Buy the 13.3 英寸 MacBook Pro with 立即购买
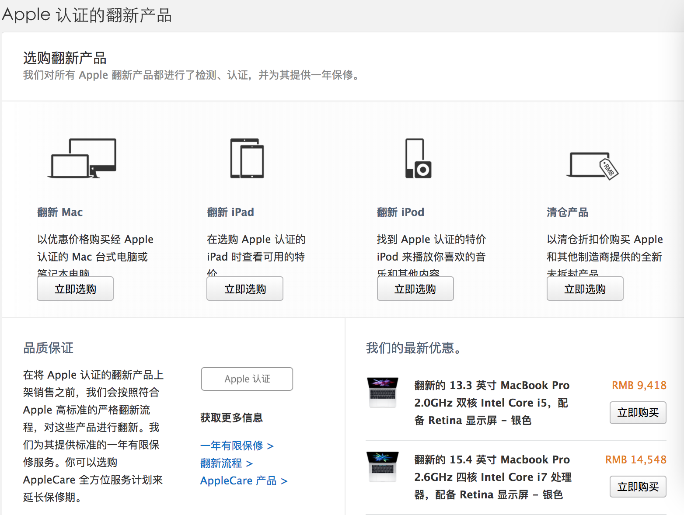This screenshot has width=684, height=515. click(x=638, y=413)
